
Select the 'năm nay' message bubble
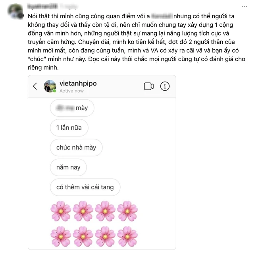(x=68, y=167)
